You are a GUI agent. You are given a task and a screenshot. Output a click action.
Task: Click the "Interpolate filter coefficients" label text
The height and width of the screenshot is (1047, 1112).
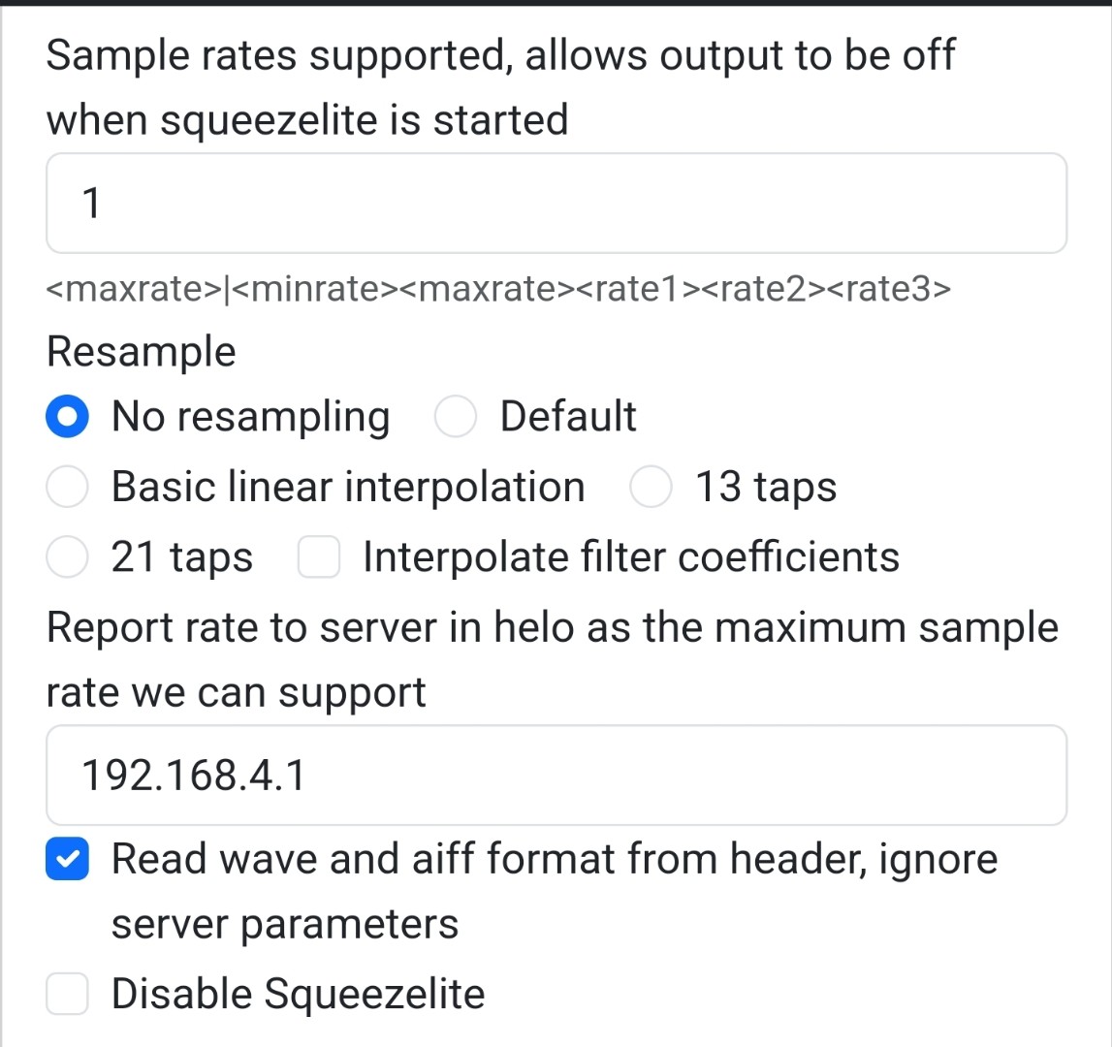tap(631, 558)
